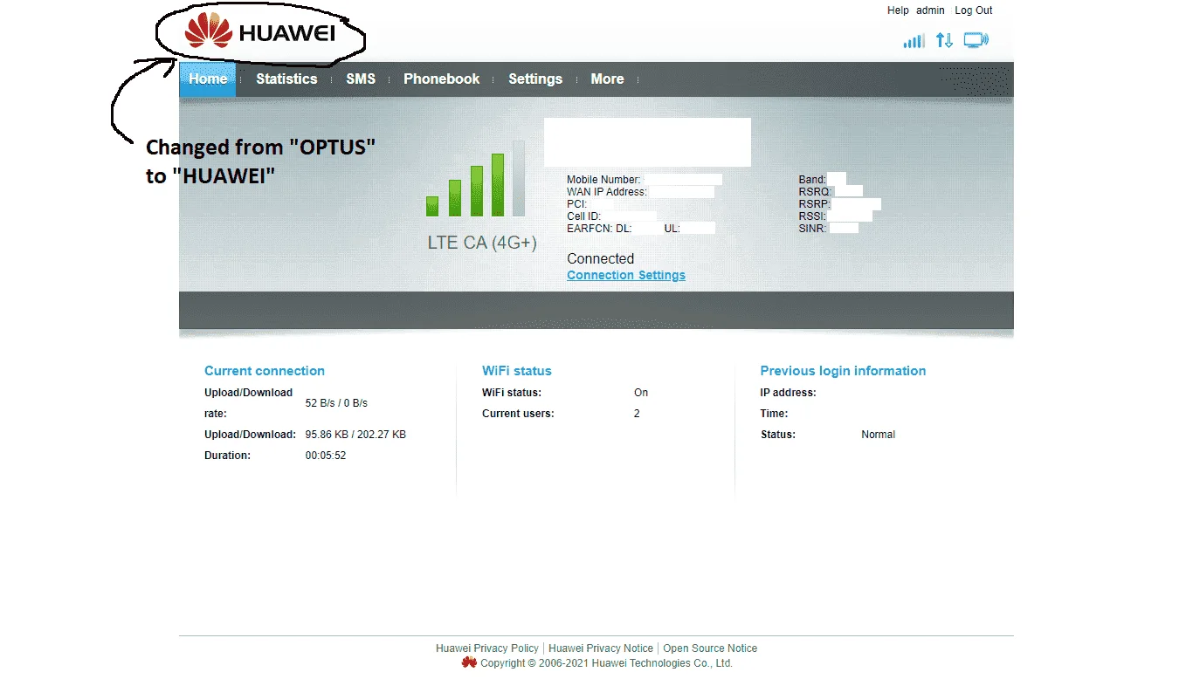Click the Help link
This screenshot has width=1193, height=679.
pos(898,10)
